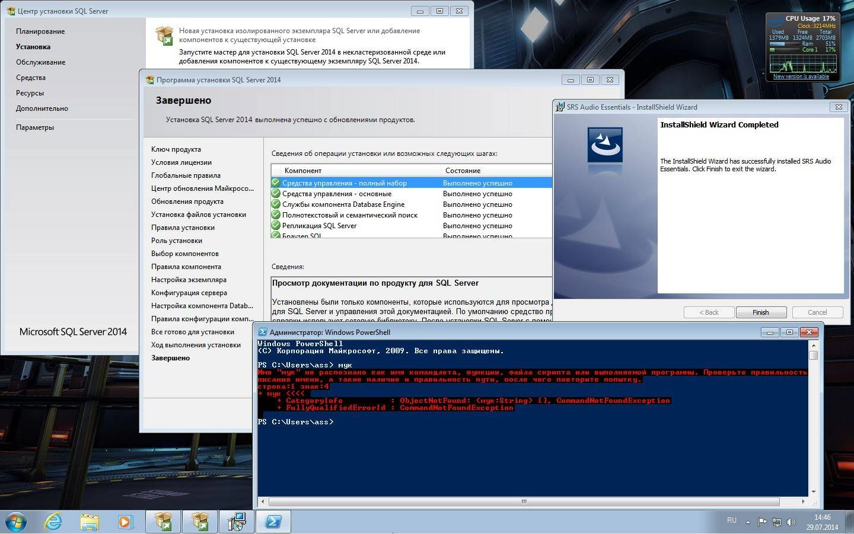Image resolution: width=854 pixels, height=534 pixels.
Task: Click the RU language indicator in the tray
Action: click(x=732, y=521)
